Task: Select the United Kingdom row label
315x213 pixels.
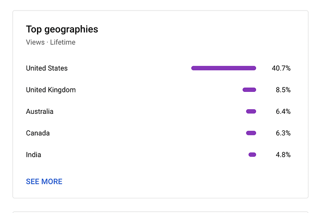Action: click(51, 90)
